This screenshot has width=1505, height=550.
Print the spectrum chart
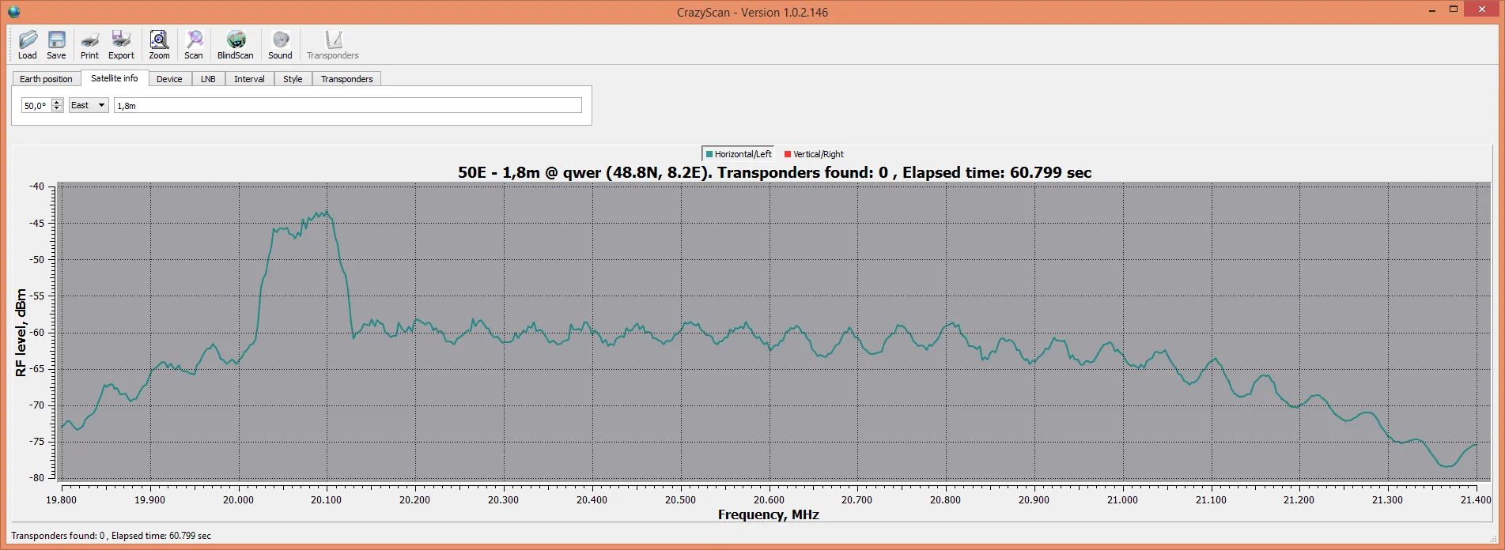[89, 44]
